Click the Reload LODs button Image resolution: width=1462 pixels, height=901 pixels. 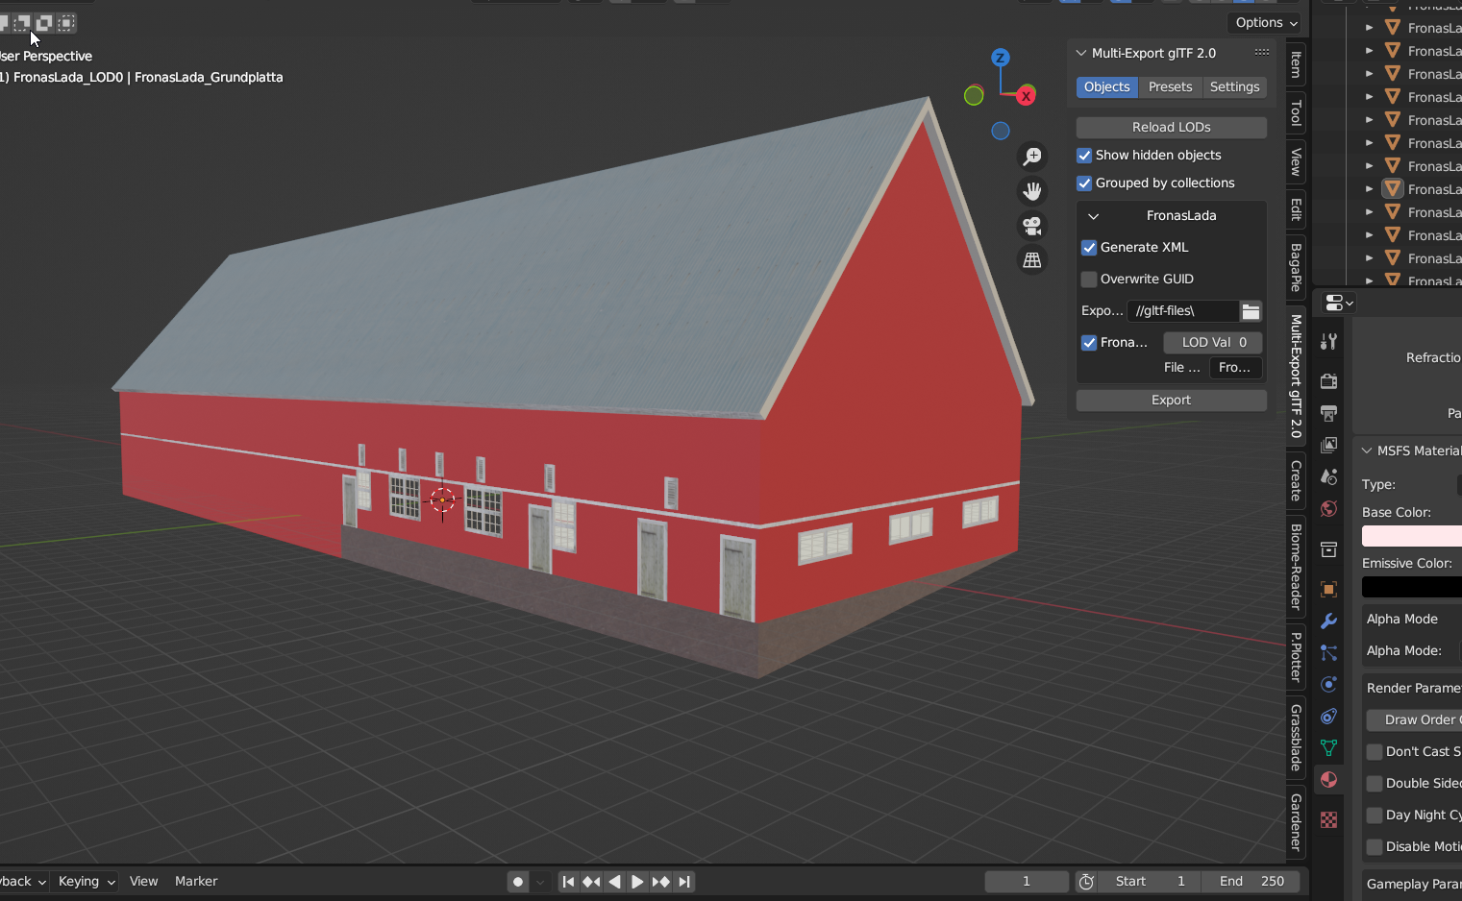[1171, 128]
